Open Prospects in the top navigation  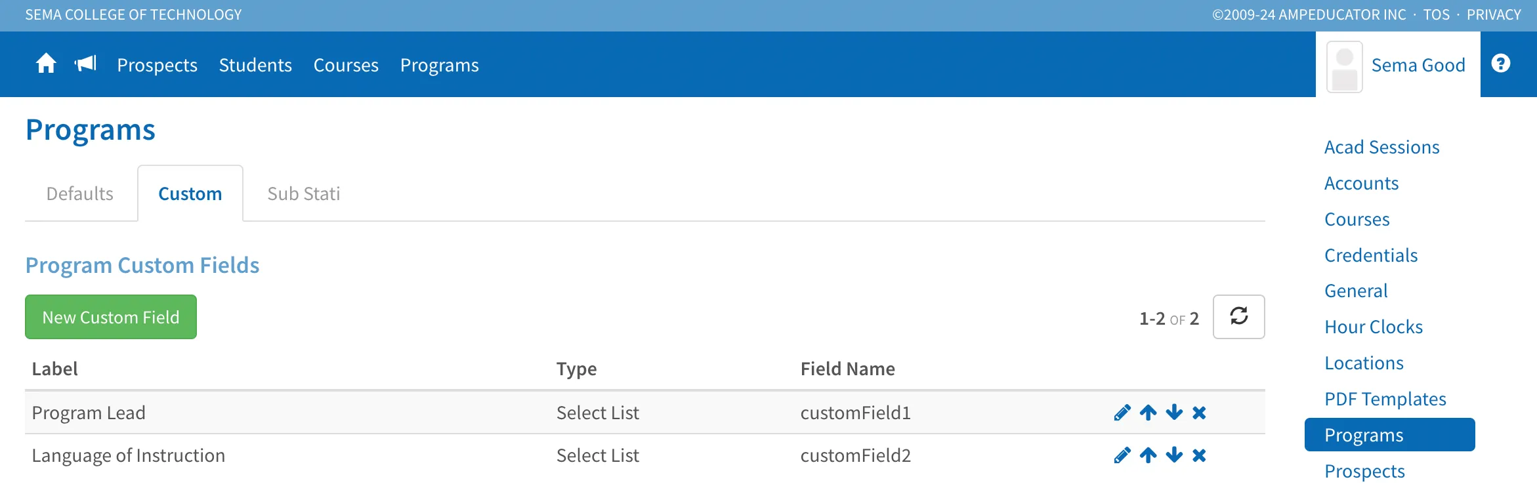[158, 65]
